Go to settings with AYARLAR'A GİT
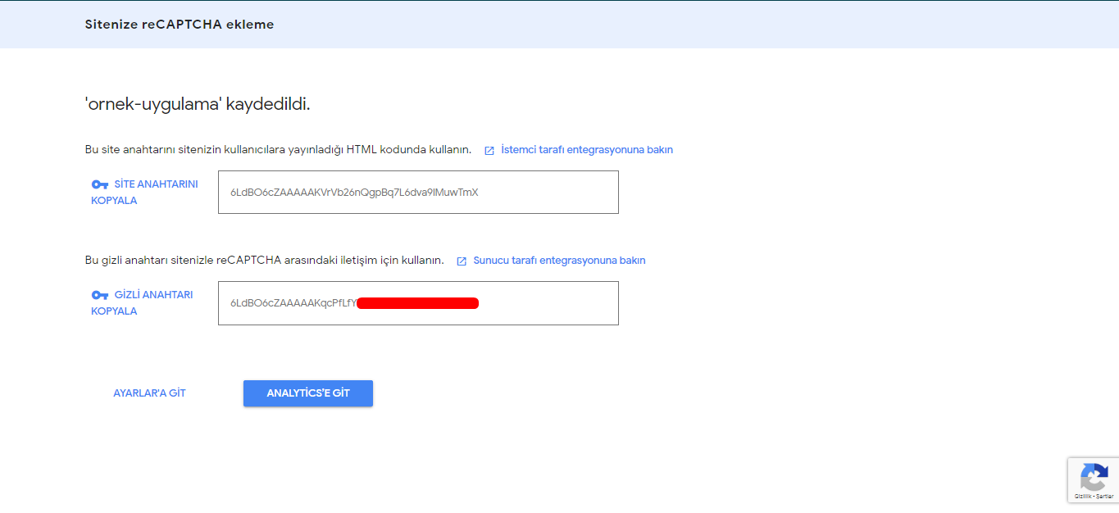Screen dimensions: 1119x513 click(149, 393)
